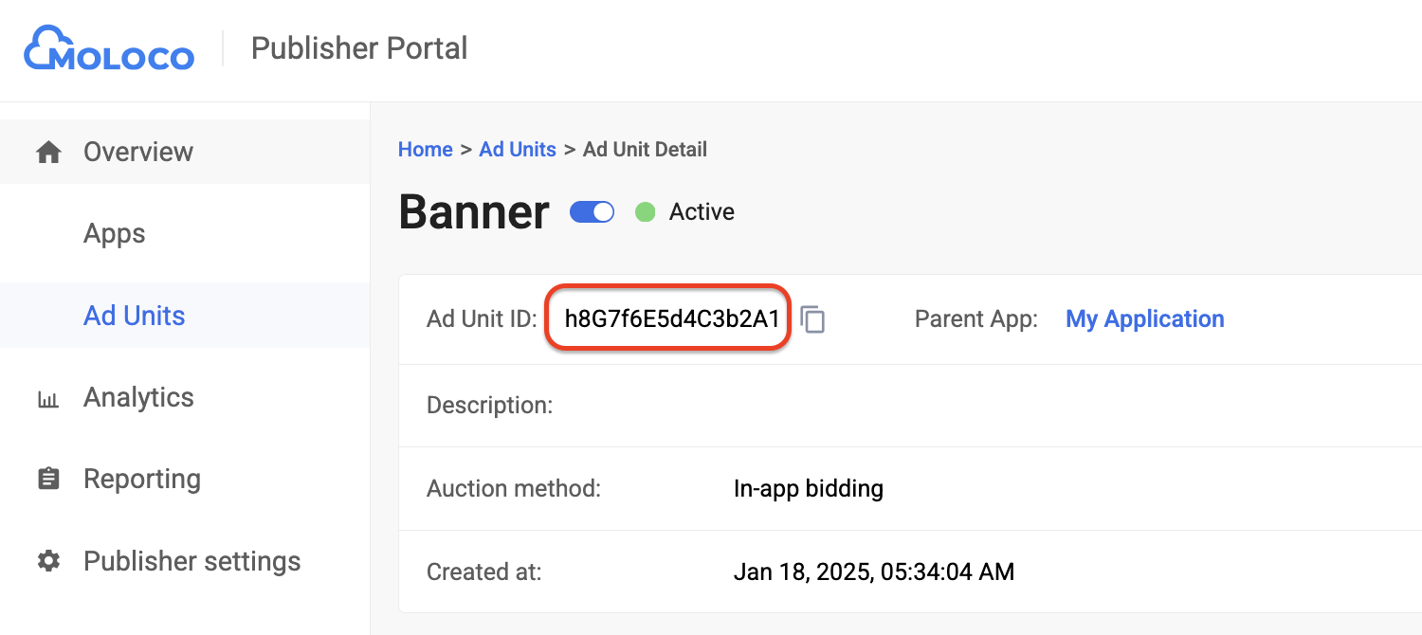
Task: Navigate to Ad Units via breadcrumb
Action: click(x=518, y=150)
